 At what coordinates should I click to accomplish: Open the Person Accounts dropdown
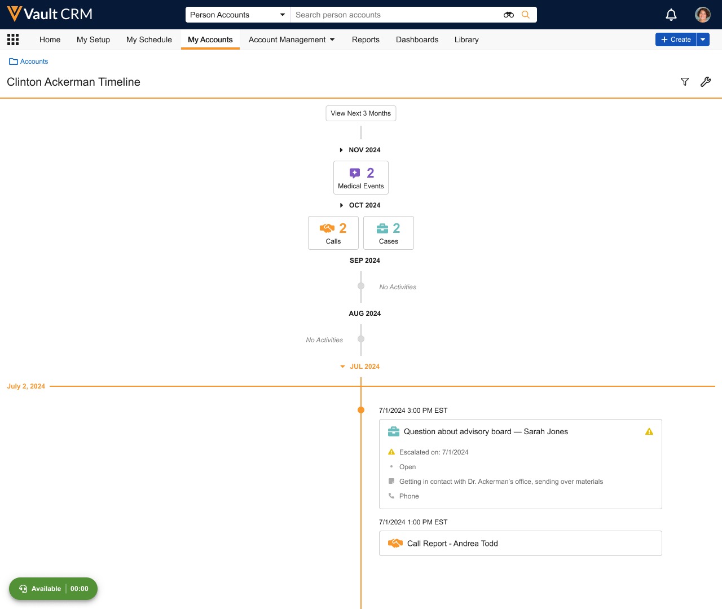point(237,15)
